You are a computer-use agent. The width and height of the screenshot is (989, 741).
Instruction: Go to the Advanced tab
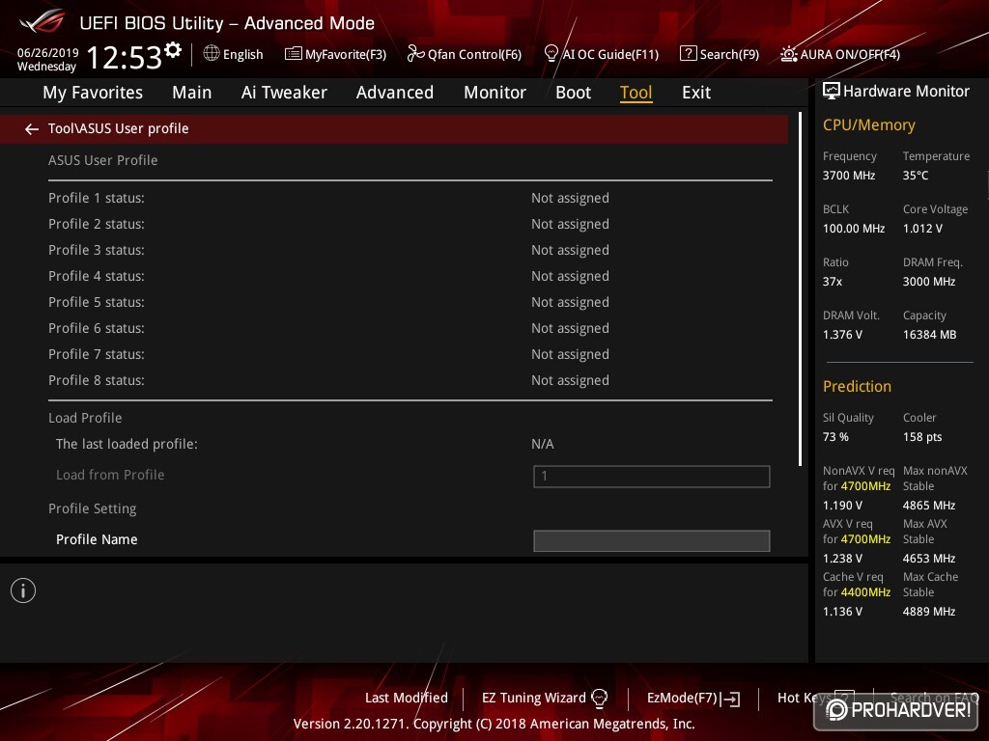[x=395, y=93]
